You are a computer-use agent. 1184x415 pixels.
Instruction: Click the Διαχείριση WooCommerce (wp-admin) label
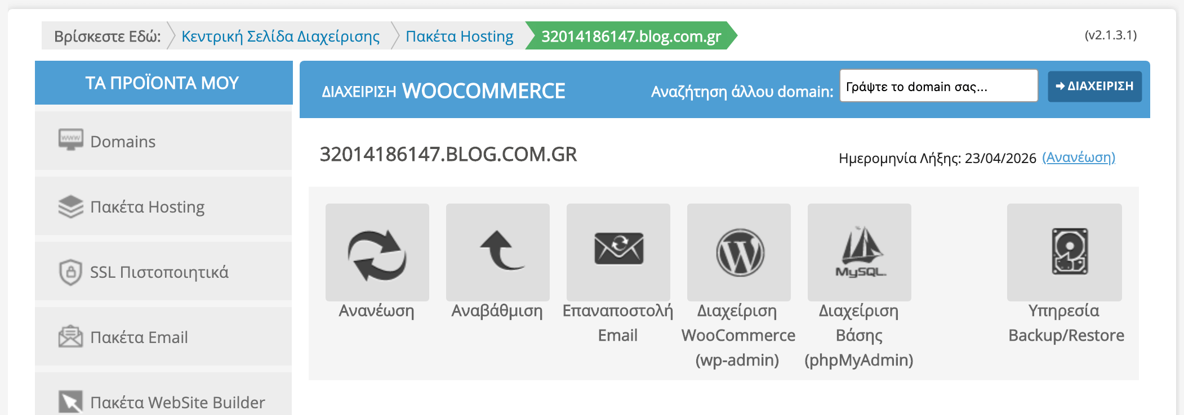coord(738,335)
